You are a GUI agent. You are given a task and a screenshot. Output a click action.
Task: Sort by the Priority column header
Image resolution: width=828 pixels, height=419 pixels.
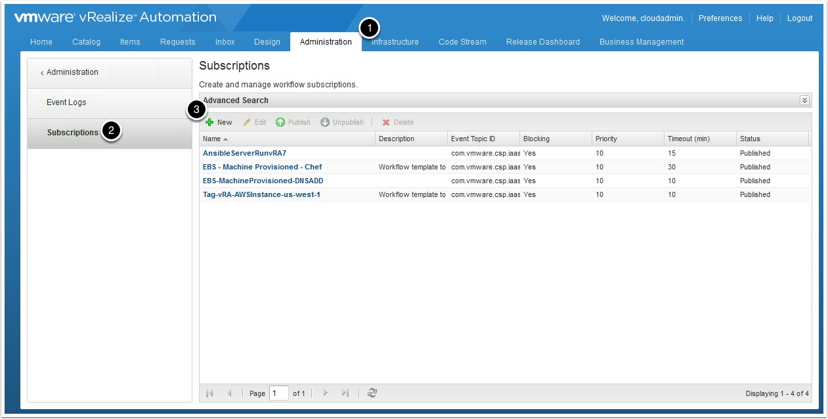[628, 139]
